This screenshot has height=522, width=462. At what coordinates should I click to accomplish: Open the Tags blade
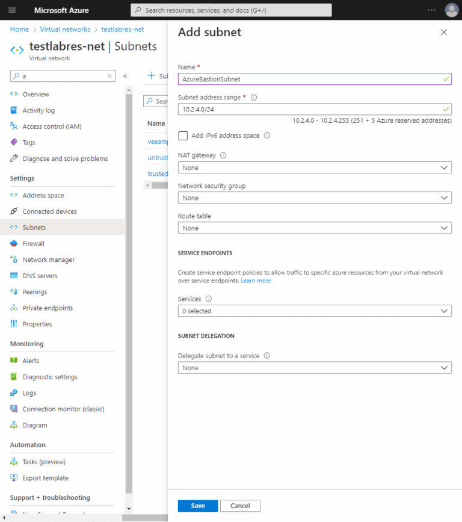[32, 142]
